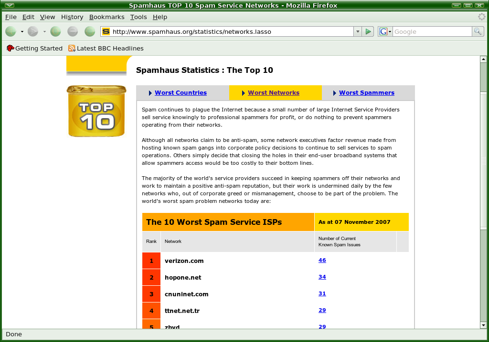Open the Google search engine selector
This screenshot has height=342, width=489.
click(x=385, y=31)
